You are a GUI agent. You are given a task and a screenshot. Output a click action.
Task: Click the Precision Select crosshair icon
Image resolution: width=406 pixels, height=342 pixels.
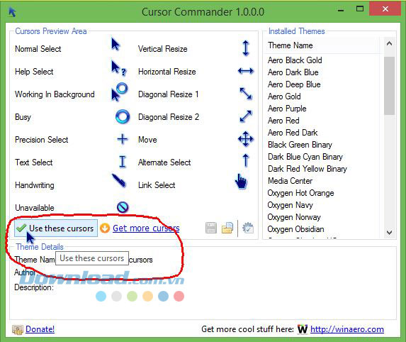(x=122, y=140)
